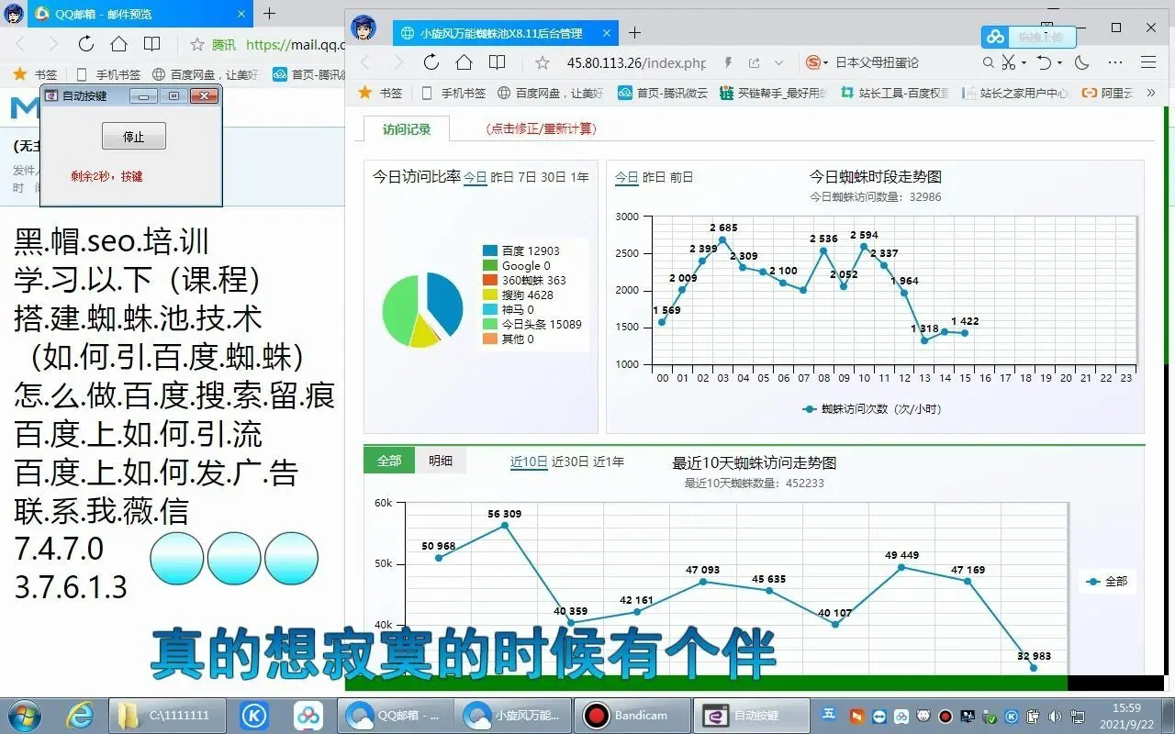This screenshot has width=1175, height=734.
Task: Select 7日 range in visit ratio panel
Action: point(527,177)
